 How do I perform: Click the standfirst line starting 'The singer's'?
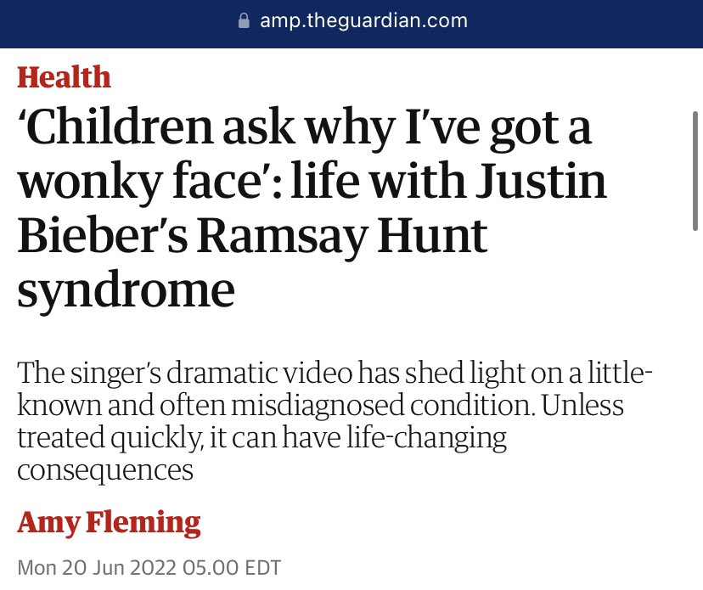click(335, 373)
